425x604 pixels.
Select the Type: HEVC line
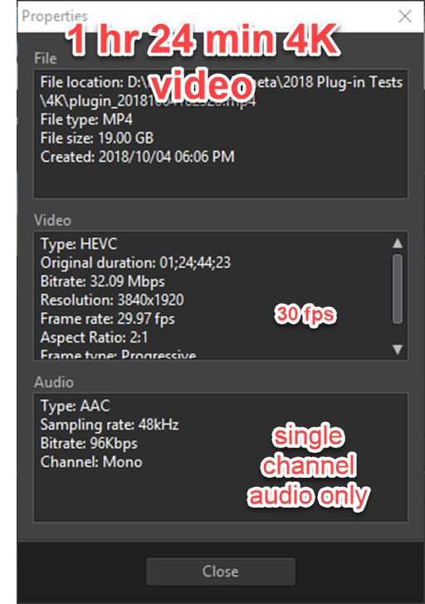tap(79, 244)
